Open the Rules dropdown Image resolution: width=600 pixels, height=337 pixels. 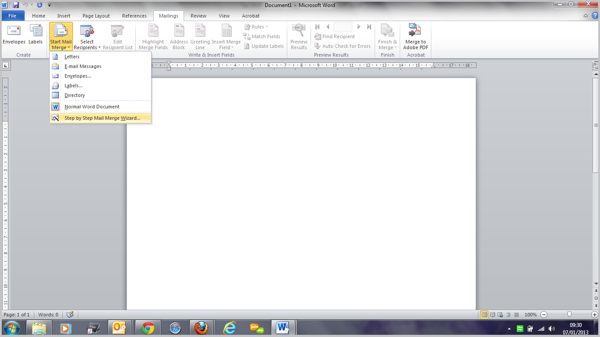[256, 27]
